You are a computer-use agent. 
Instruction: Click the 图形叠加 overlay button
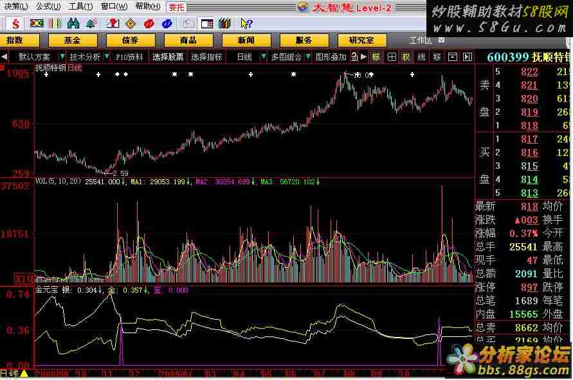click(331, 57)
